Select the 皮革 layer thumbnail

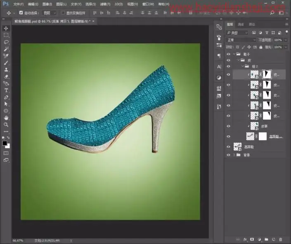pos(254,126)
